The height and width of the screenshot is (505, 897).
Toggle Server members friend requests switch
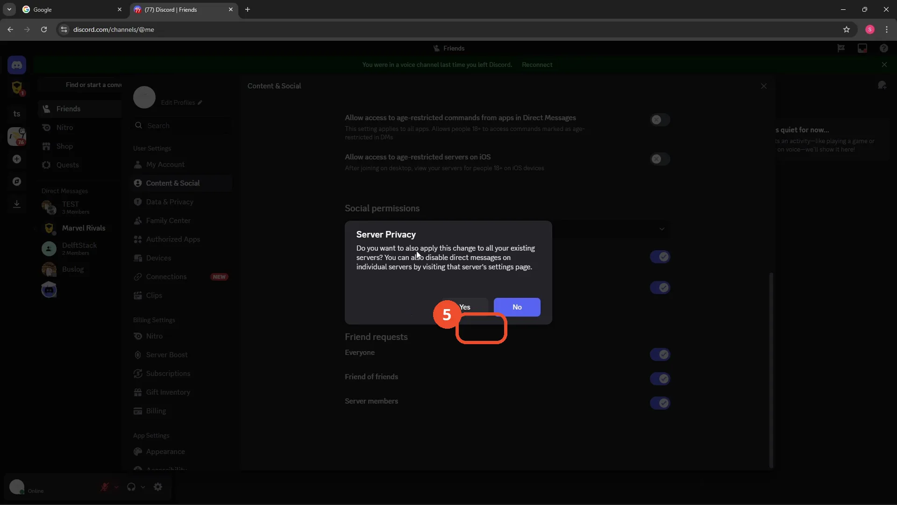(x=660, y=403)
